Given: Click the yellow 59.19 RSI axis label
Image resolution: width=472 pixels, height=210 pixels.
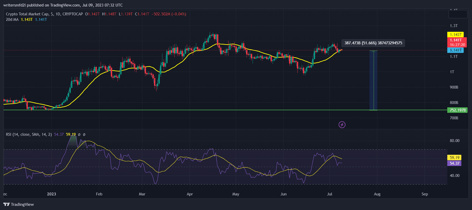Looking at the screenshot, I should [454, 158].
